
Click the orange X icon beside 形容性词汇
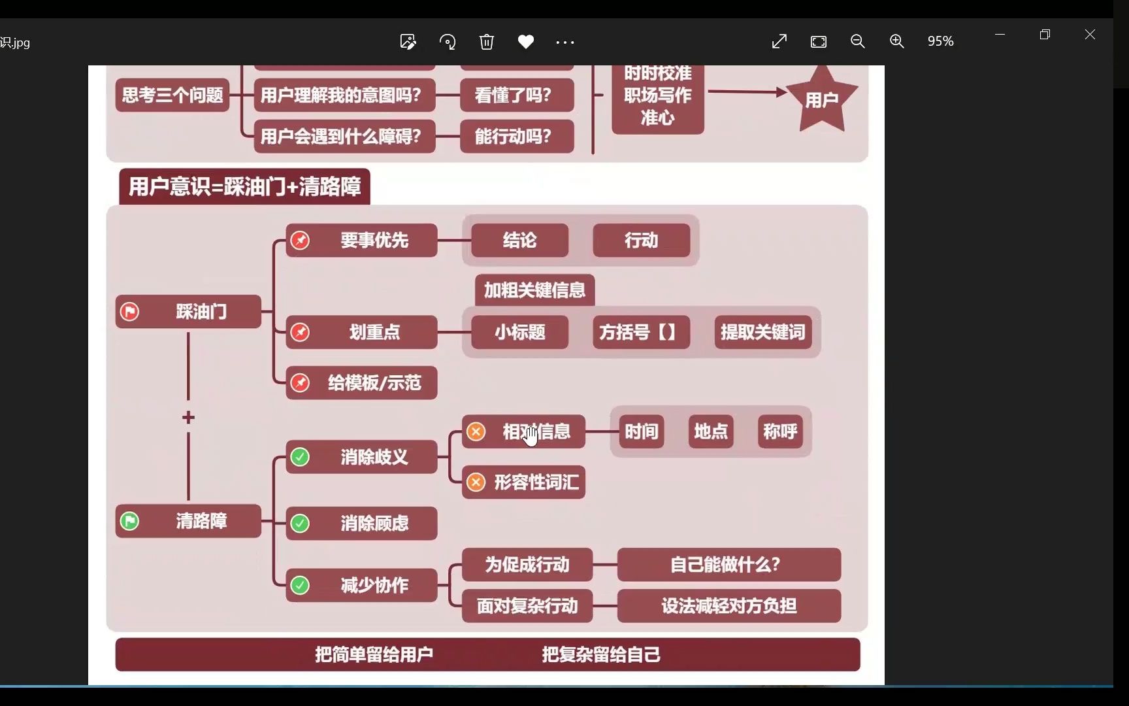476,482
